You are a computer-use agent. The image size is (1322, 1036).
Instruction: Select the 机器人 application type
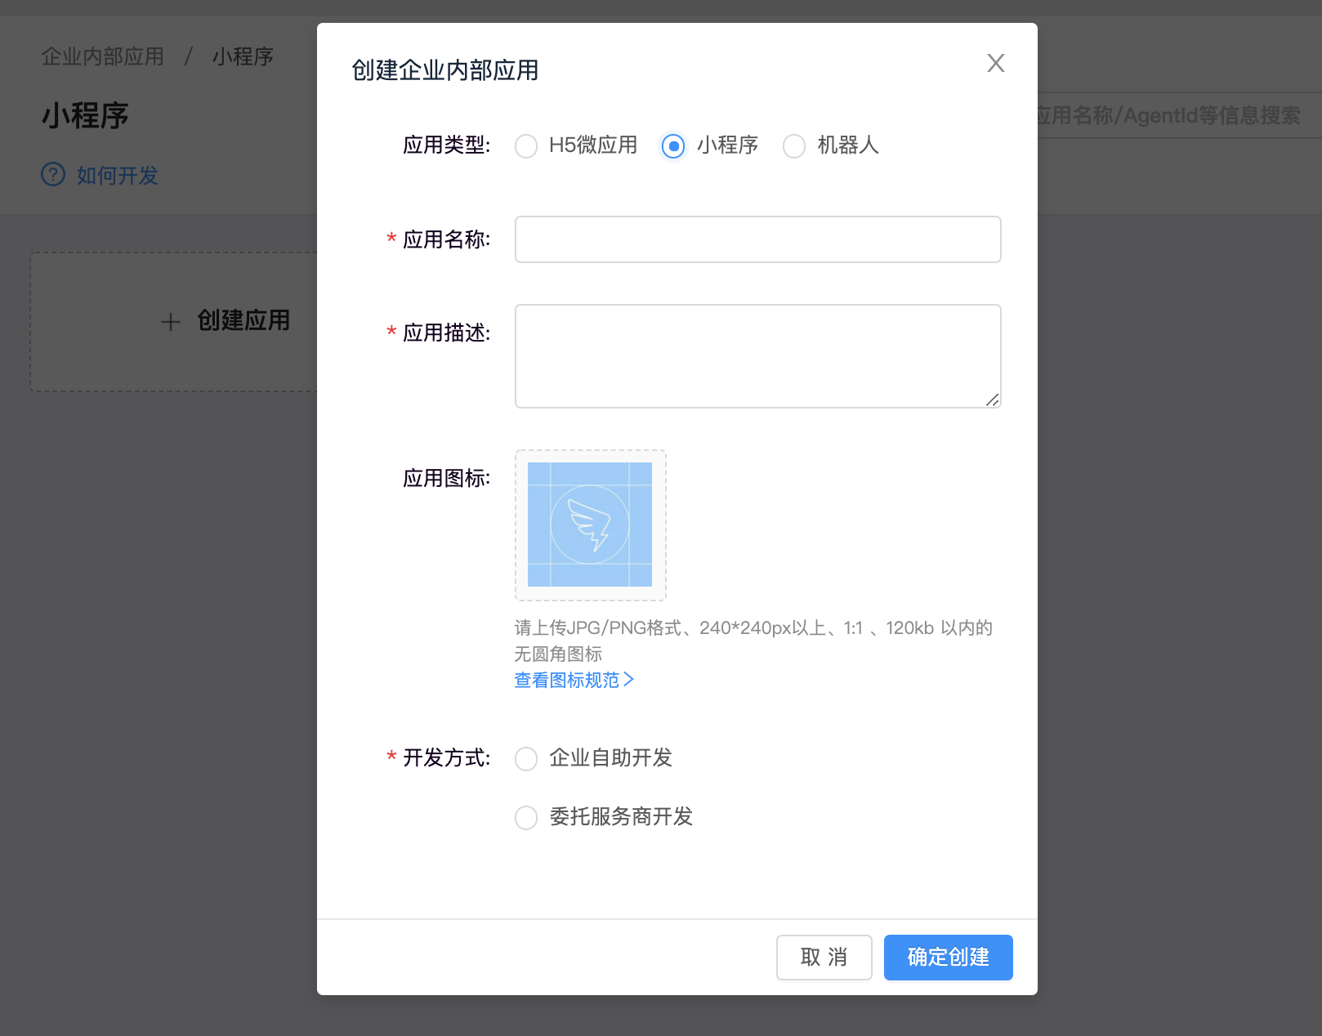794,146
